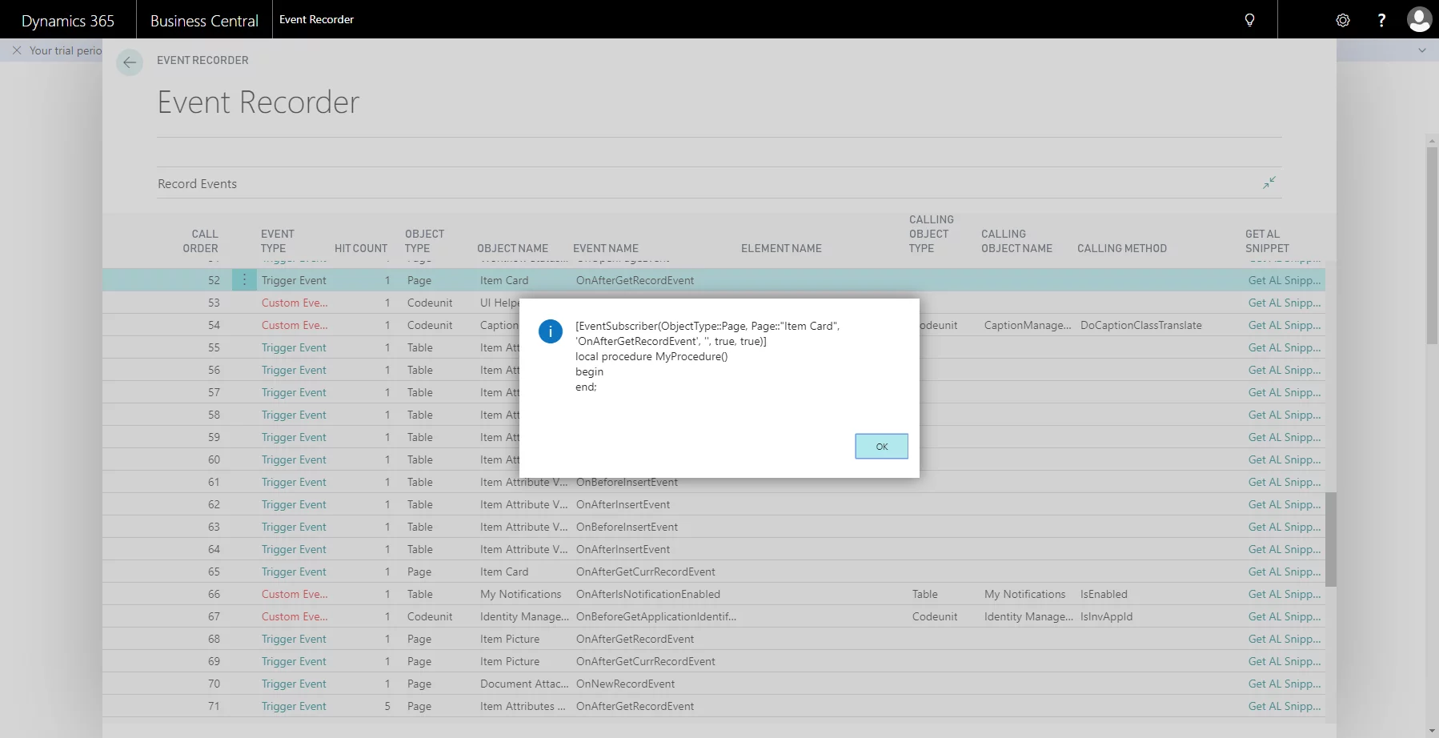Screen dimensions: 1439x738
Task: Open the Help question mark menu
Action: pyautogui.click(x=1381, y=20)
